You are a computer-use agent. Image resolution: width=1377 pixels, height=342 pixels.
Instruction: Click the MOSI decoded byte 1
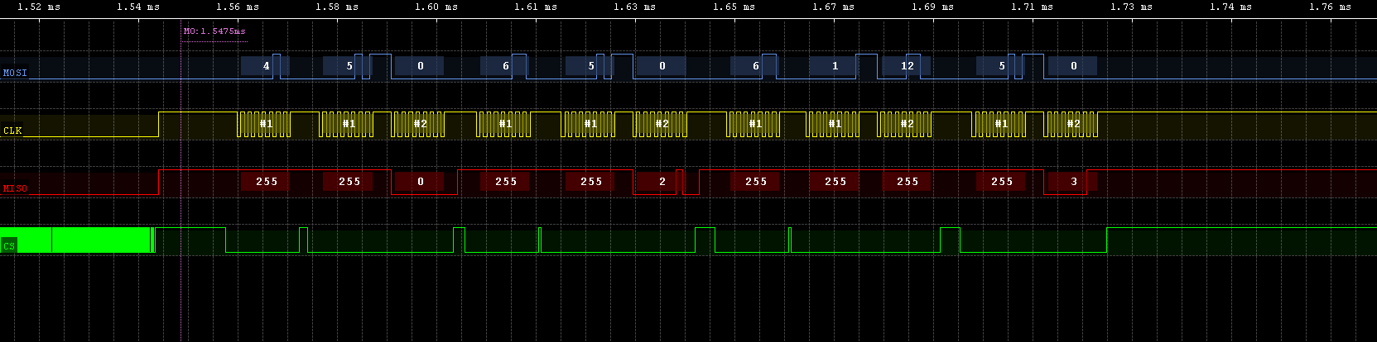[x=835, y=66]
